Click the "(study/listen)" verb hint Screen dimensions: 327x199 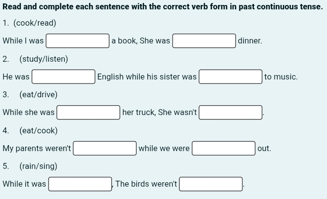44,59
